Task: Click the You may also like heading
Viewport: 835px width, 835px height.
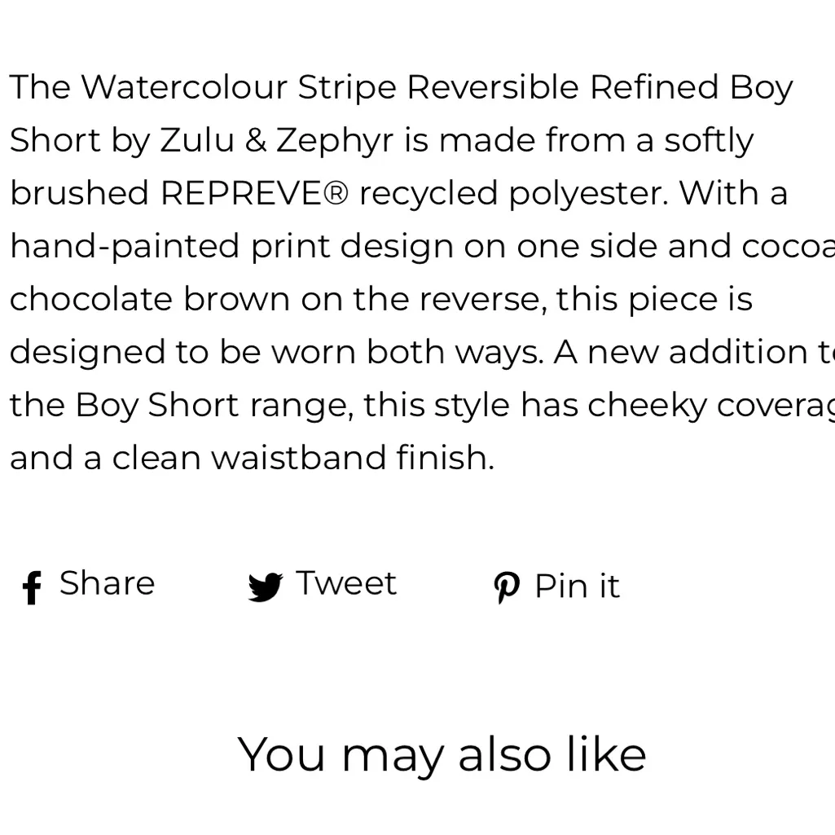Action: pos(442,754)
